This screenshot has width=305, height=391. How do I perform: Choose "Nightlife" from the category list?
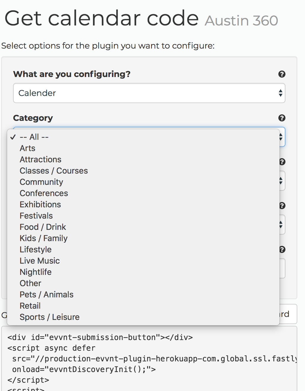pyautogui.click(x=35, y=272)
